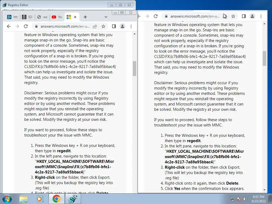Click the CLSID:FX GUID text in the right window
Screen dimensions: 272x204
tap(200, 57)
